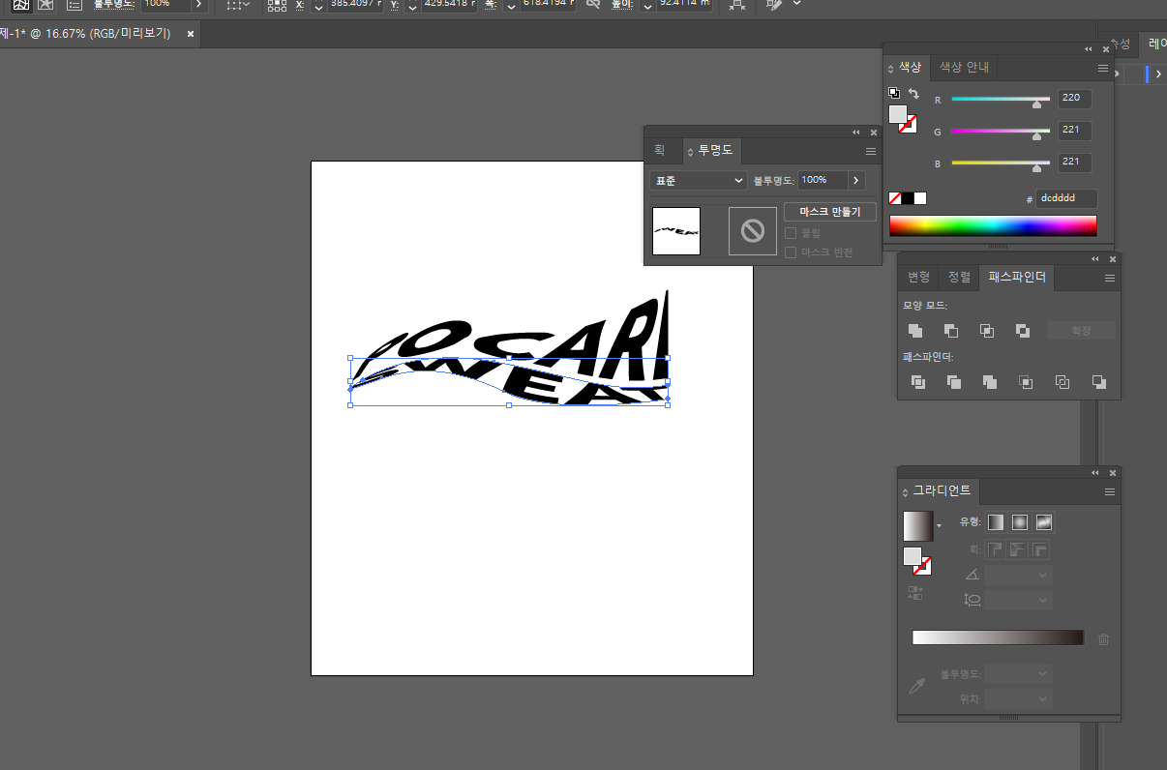Click Exclude shape mode icon
This screenshot has width=1167, height=770.
1023,331
